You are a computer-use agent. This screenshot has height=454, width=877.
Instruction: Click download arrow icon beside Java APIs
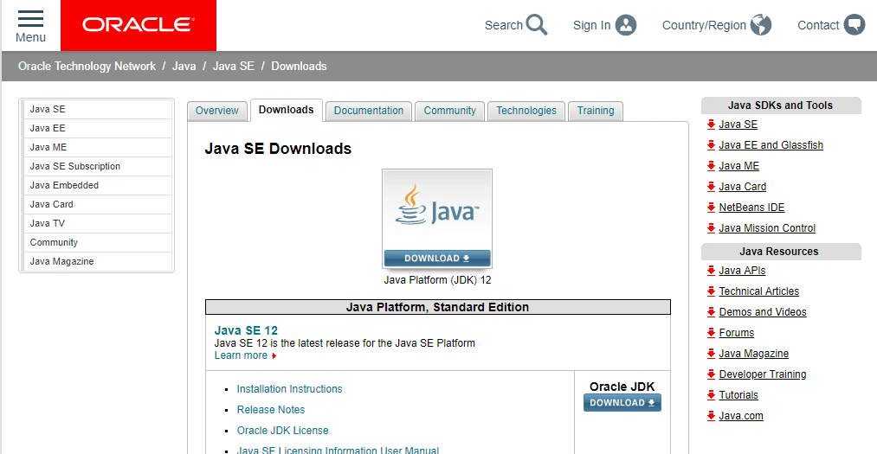tap(711, 271)
